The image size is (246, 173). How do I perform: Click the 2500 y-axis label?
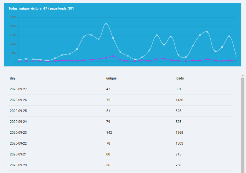coord(13,17)
